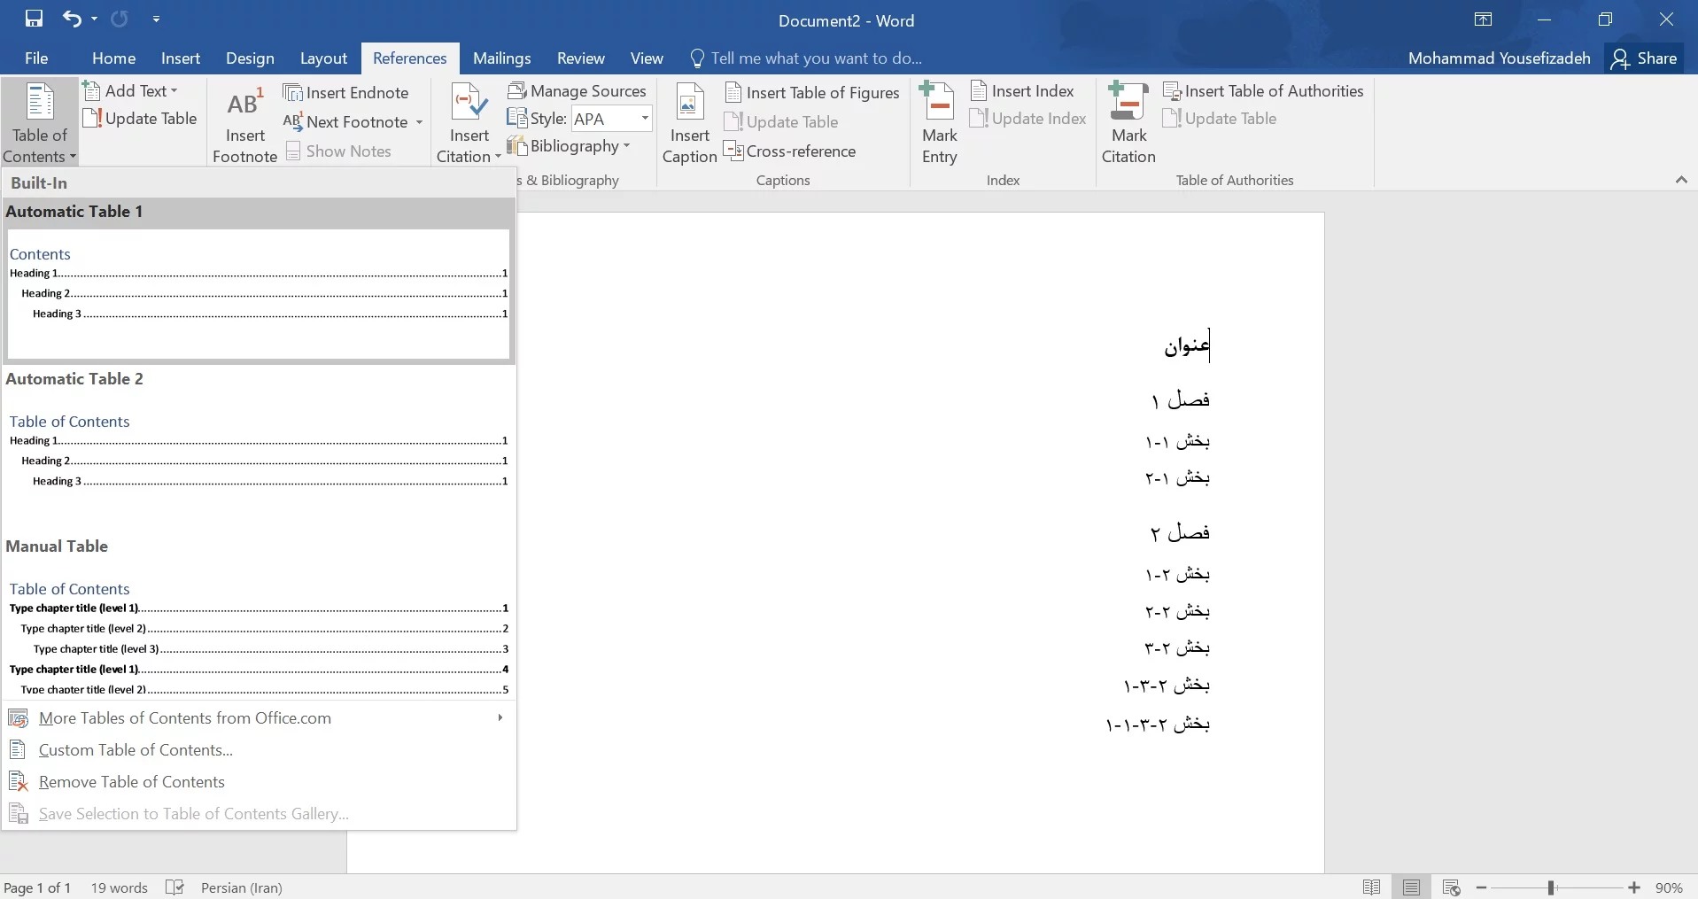Click Insert Table of Authorities
This screenshot has height=899, width=1698.
pyautogui.click(x=1263, y=90)
